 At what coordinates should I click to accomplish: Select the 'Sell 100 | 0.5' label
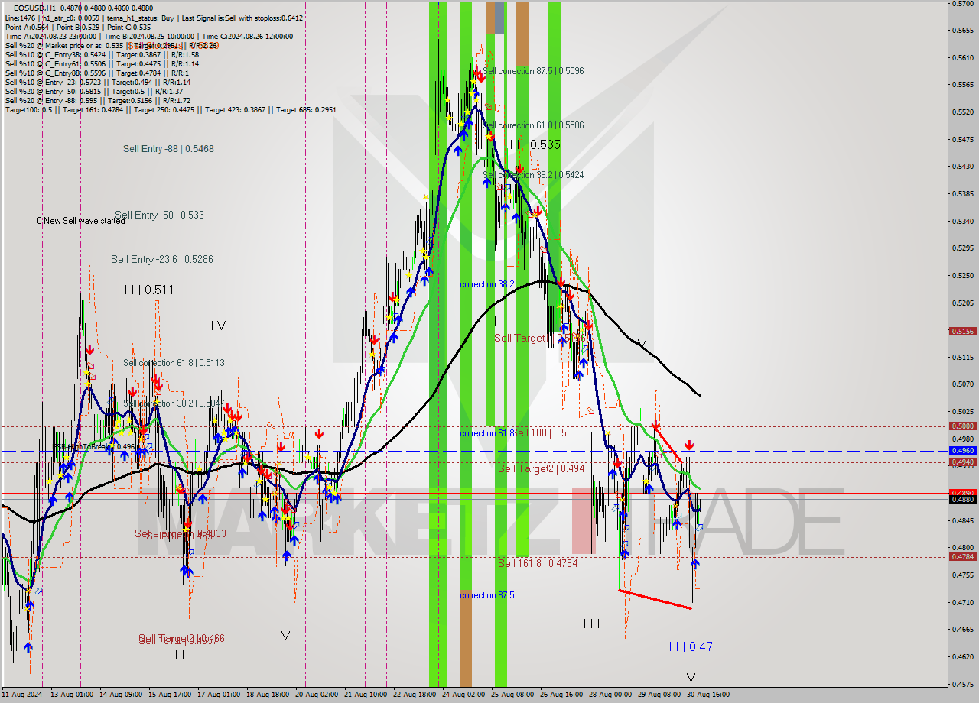coord(540,433)
